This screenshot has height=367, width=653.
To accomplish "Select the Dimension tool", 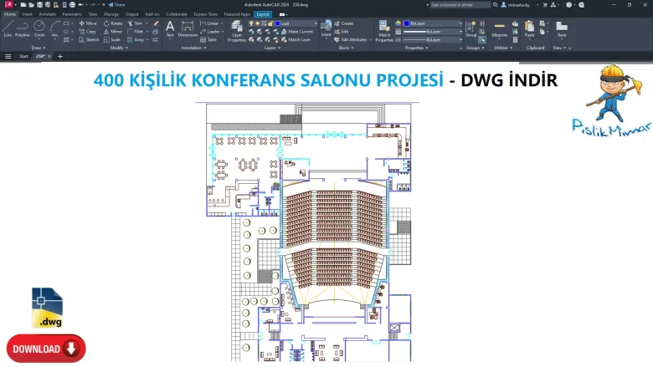I will pyautogui.click(x=188, y=28).
